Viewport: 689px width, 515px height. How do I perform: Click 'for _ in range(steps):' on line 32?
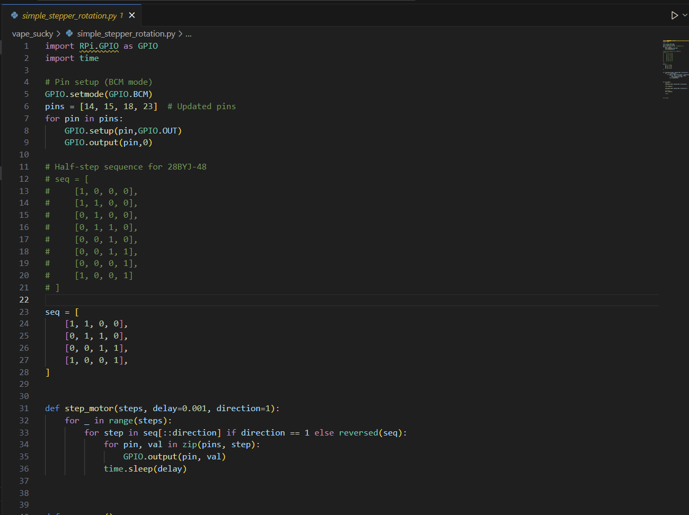(118, 421)
